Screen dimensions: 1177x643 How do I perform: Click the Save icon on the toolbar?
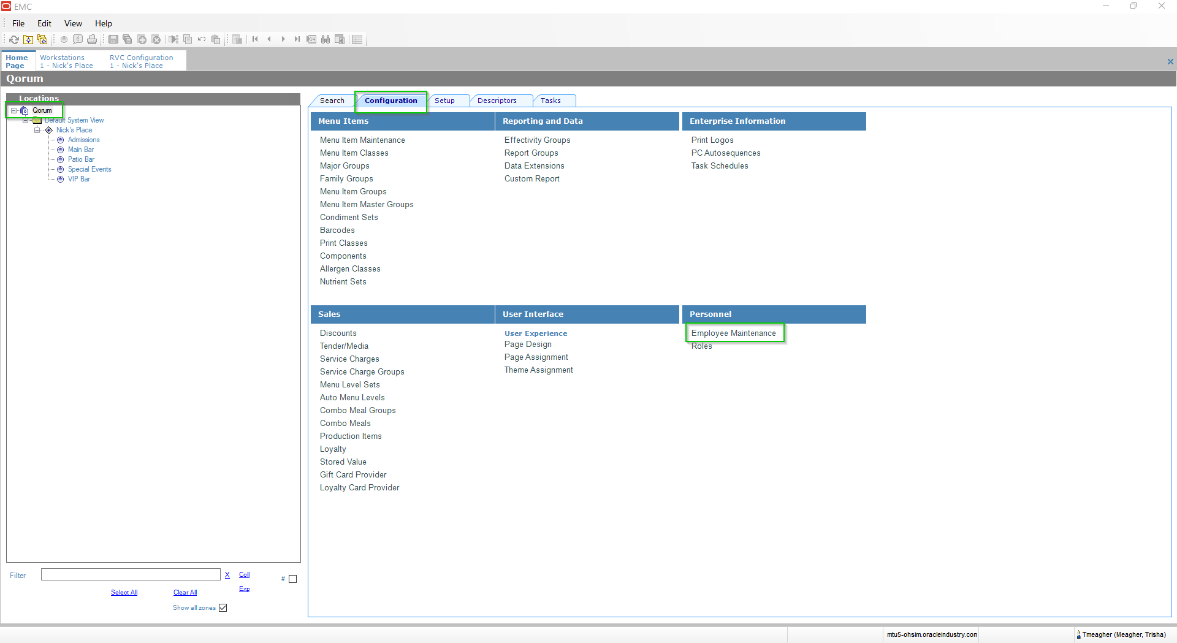[113, 39]
